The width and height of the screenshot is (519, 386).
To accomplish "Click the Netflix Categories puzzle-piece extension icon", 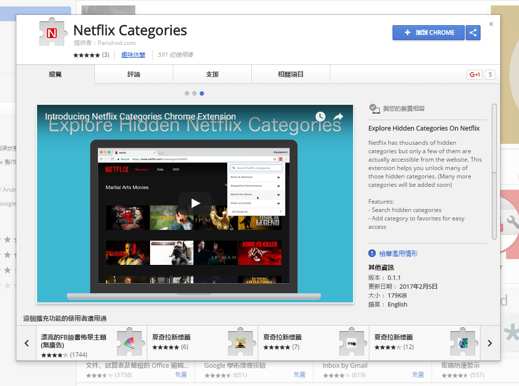I will pos(52,33).
